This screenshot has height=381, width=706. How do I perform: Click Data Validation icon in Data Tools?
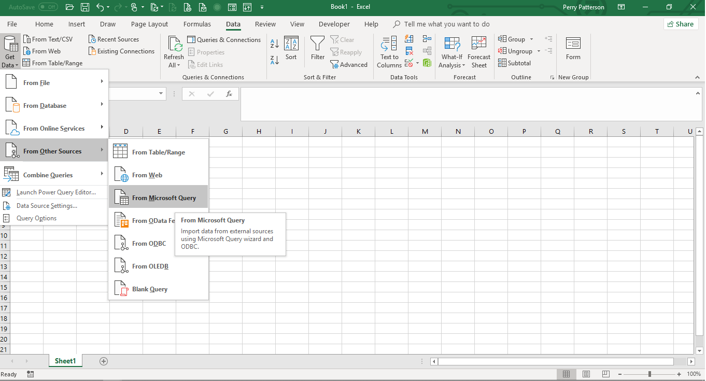click(409, 63)
